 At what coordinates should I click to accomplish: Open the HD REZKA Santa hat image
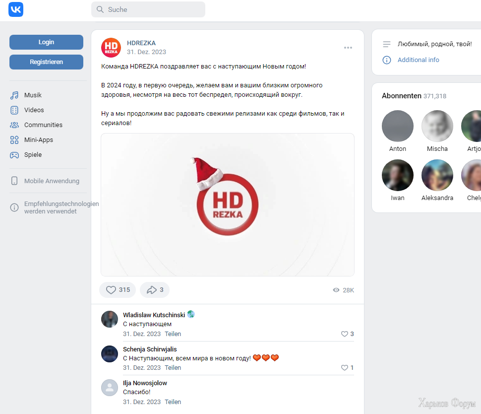[228, 205]
